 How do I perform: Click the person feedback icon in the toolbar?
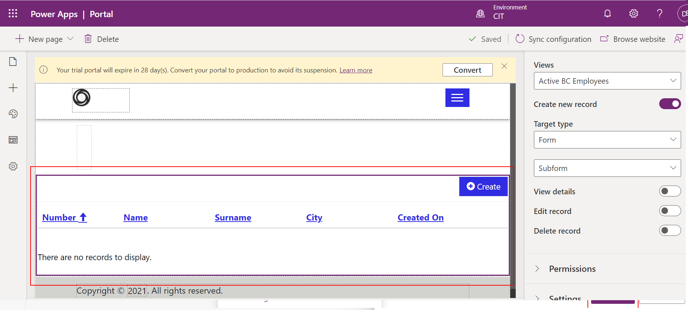(678, 39)
